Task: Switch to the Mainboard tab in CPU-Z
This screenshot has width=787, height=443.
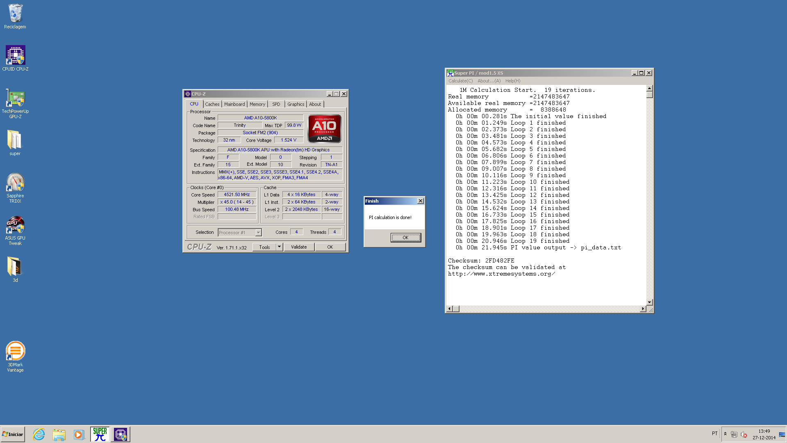Action: 234,104
